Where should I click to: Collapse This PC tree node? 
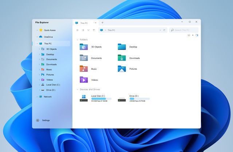[x=37, y=44]
